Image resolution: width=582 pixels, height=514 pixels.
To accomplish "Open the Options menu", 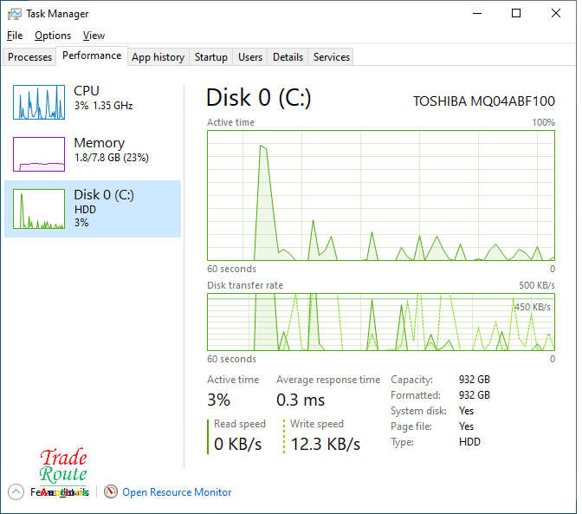I will click(x=53, y=36).
